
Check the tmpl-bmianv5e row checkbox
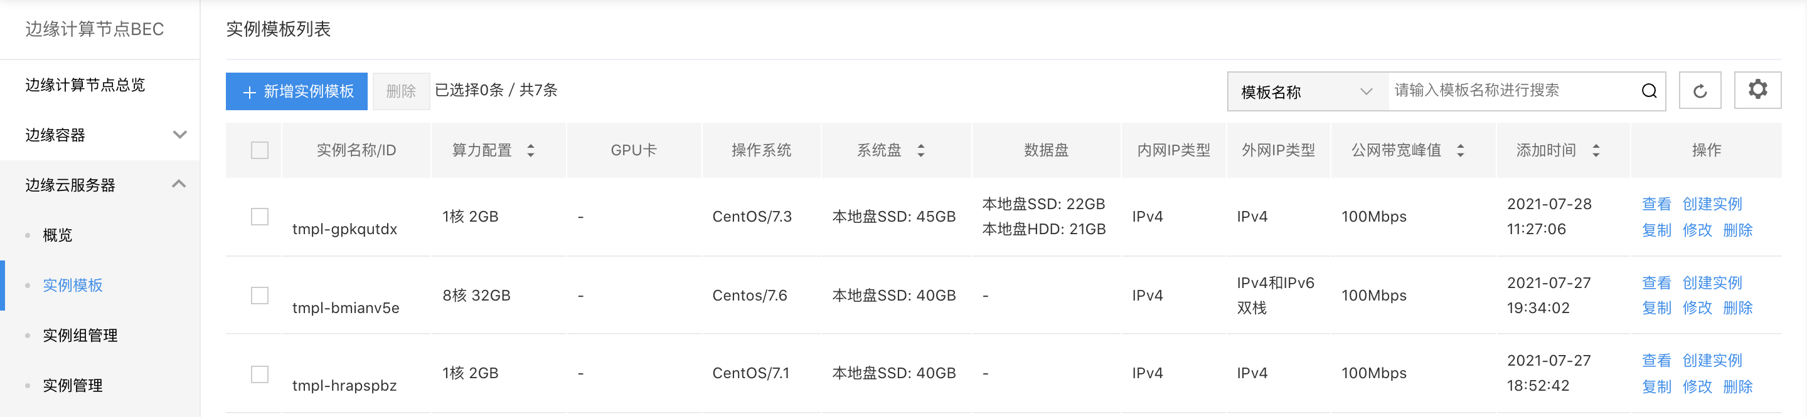tap(260, 296)
